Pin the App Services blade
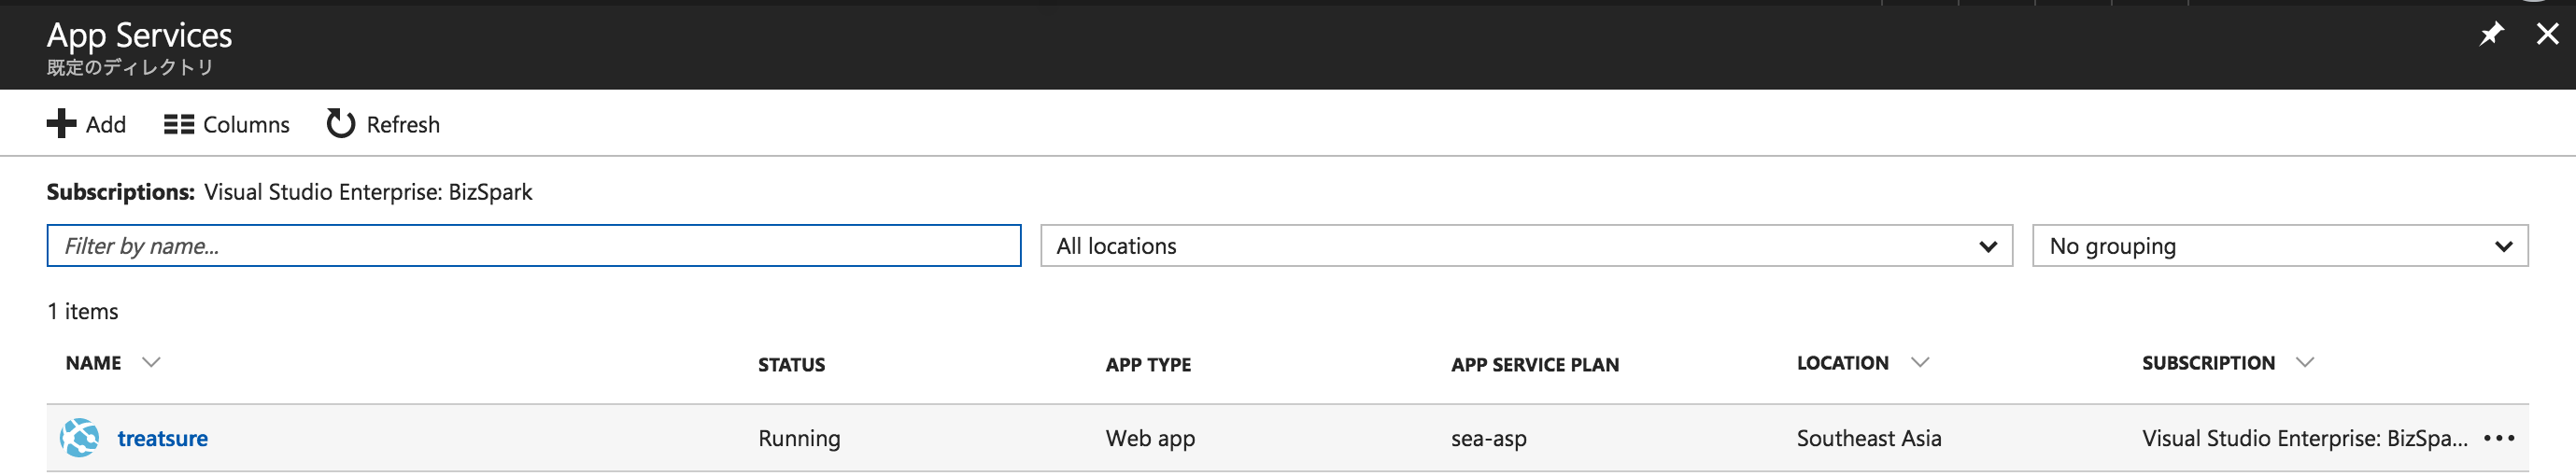Viewport: 2576px width, 476px height. click(x=2490, y=34)
